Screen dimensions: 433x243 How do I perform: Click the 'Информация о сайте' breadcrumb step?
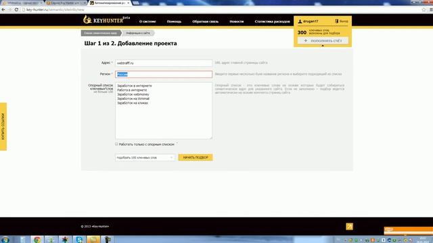coord(138,33)
